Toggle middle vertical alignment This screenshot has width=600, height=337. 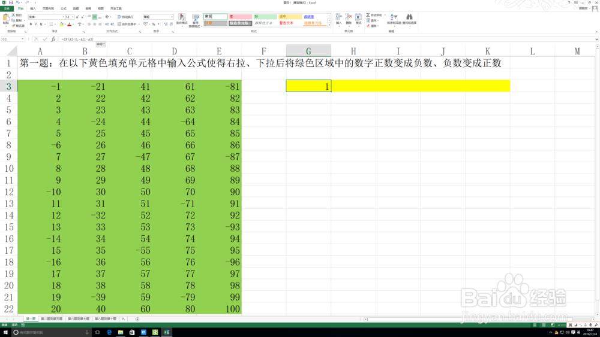click(x=95, y=17)
